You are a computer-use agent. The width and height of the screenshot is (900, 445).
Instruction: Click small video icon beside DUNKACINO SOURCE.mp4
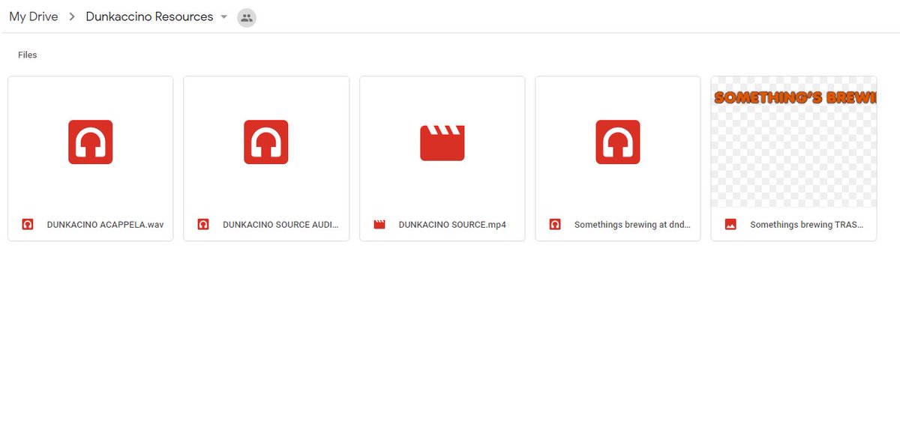(379, 224)
